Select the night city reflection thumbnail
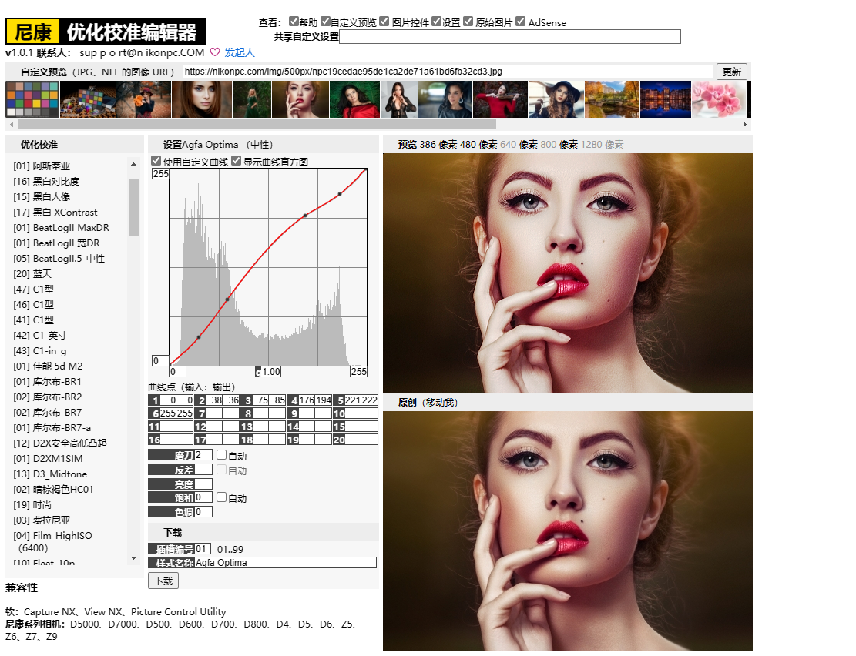856x656 pixels. tap(666, 99)
